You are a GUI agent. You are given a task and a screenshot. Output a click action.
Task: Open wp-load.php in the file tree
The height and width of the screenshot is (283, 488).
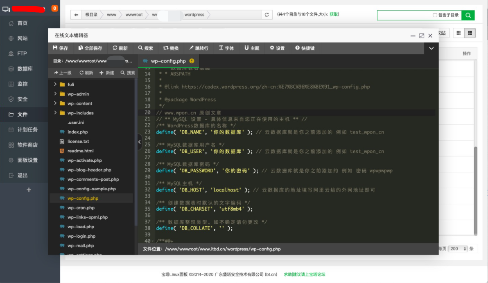(x=81, y=227)
